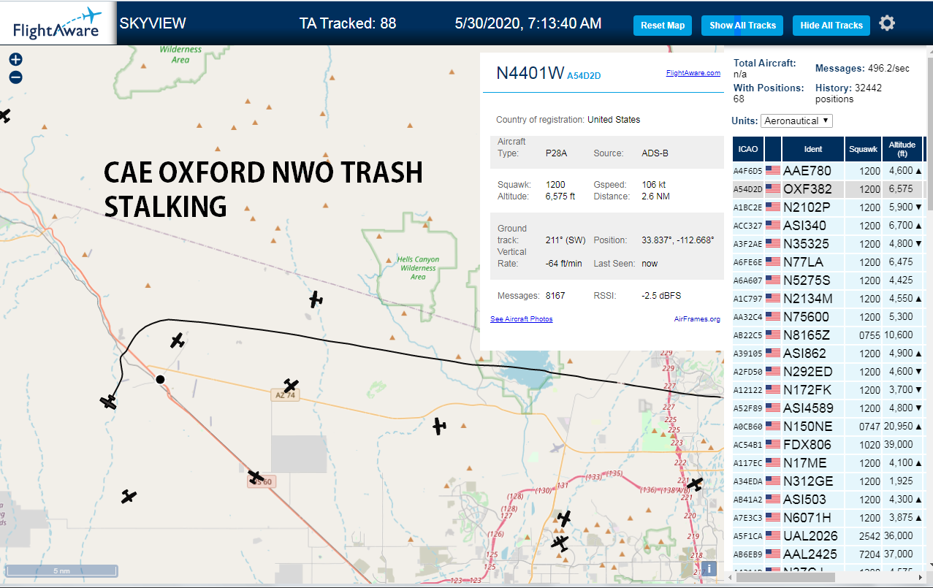
Task: Open the map info 'i' button
Action: [708, 570]
